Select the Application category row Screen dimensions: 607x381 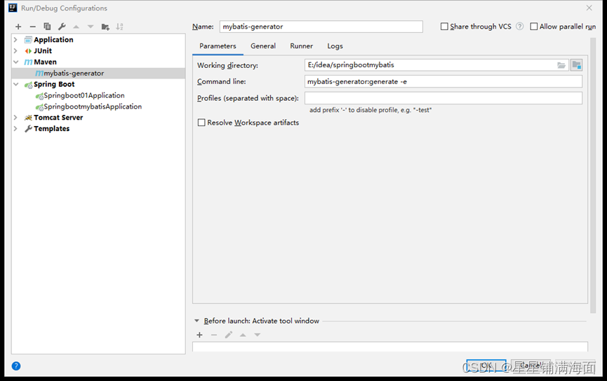(x=98, y=40)
